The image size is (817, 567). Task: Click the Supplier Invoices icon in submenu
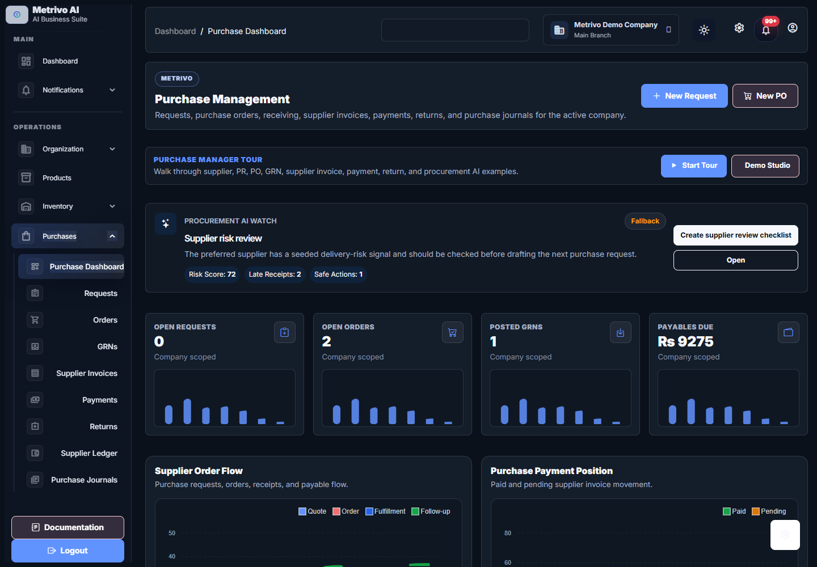[35, 373]
